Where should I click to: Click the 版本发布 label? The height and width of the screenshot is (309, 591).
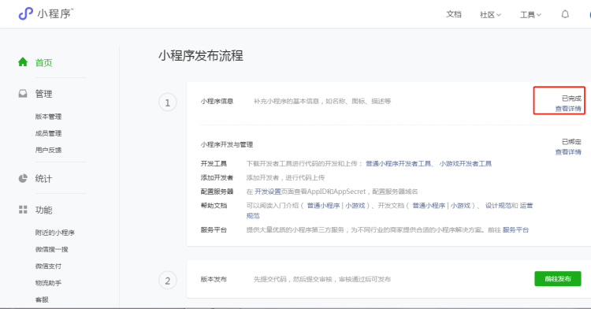214,279
